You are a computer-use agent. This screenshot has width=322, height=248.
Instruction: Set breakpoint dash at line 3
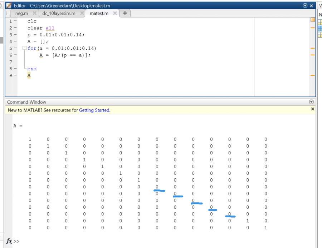pyautogui.click(x=15, y=34)
